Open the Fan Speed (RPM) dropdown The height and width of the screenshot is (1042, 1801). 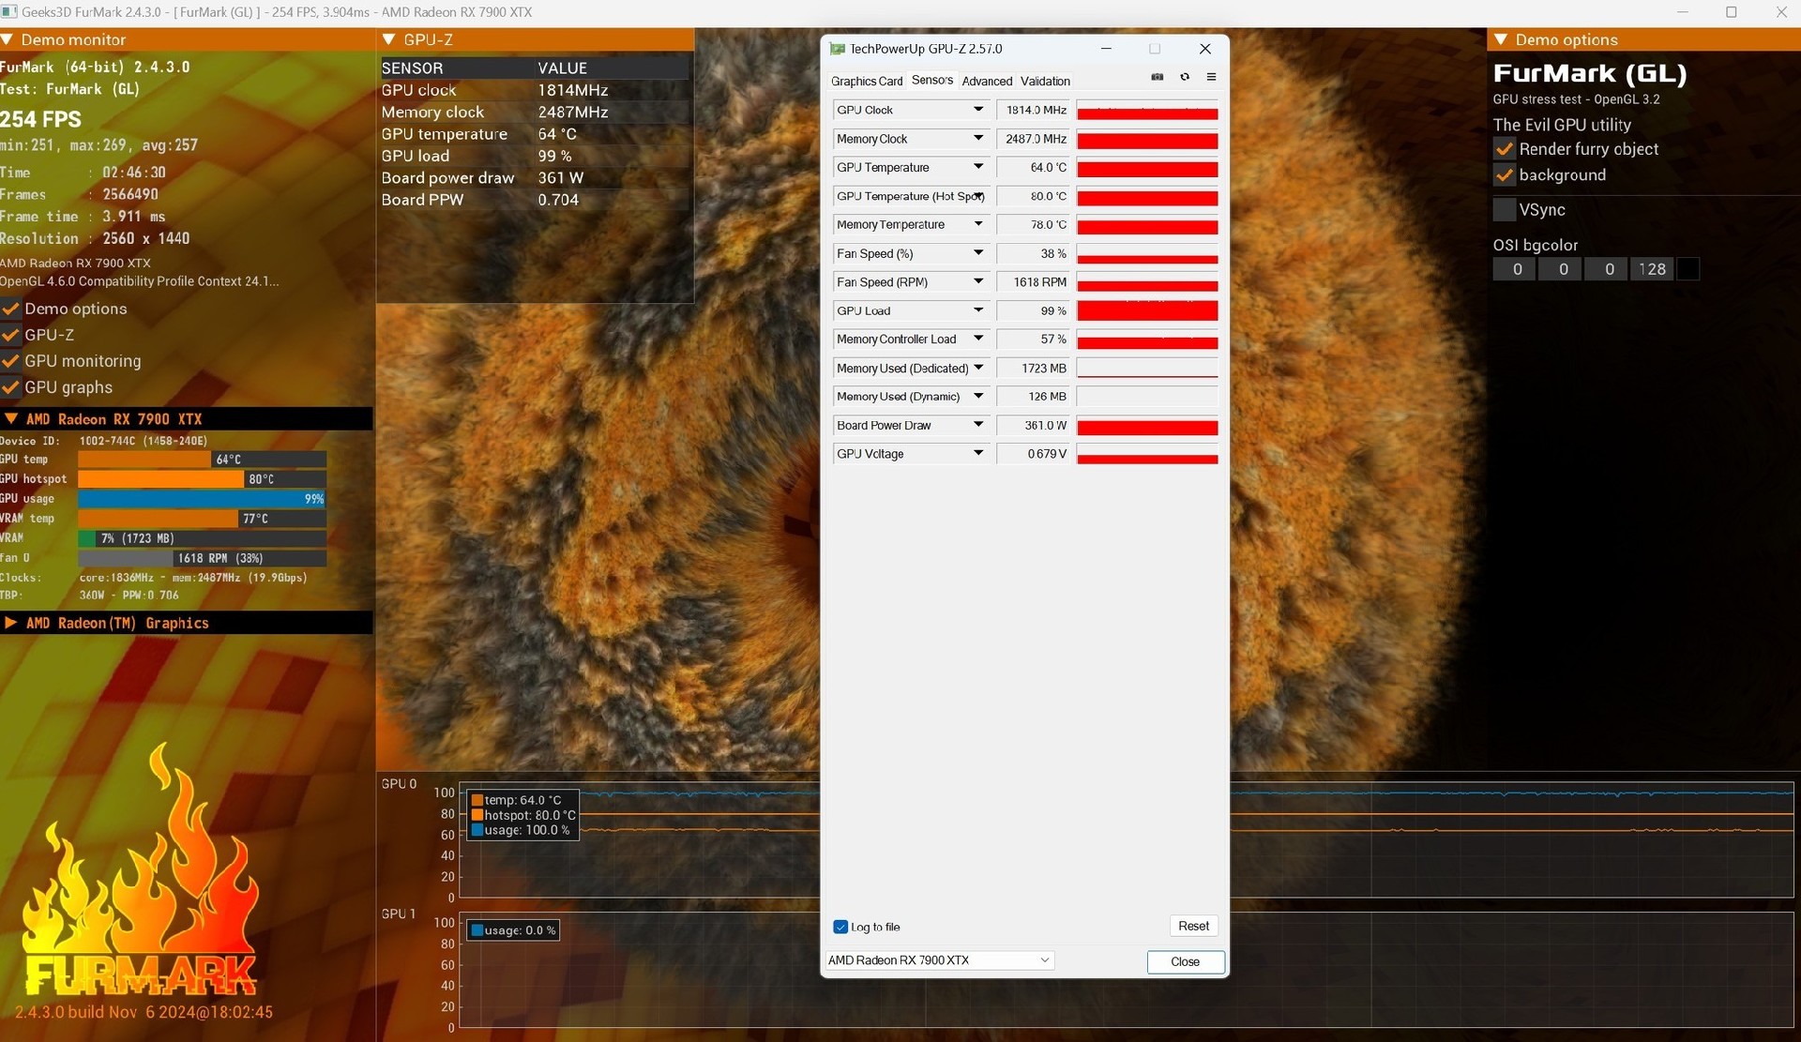pos(978,281)
